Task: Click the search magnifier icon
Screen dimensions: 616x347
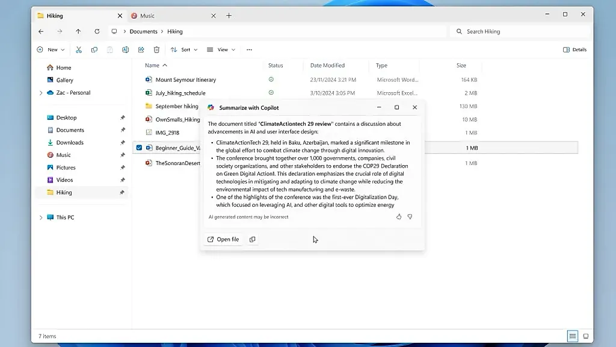Action: tap(459, 31)
